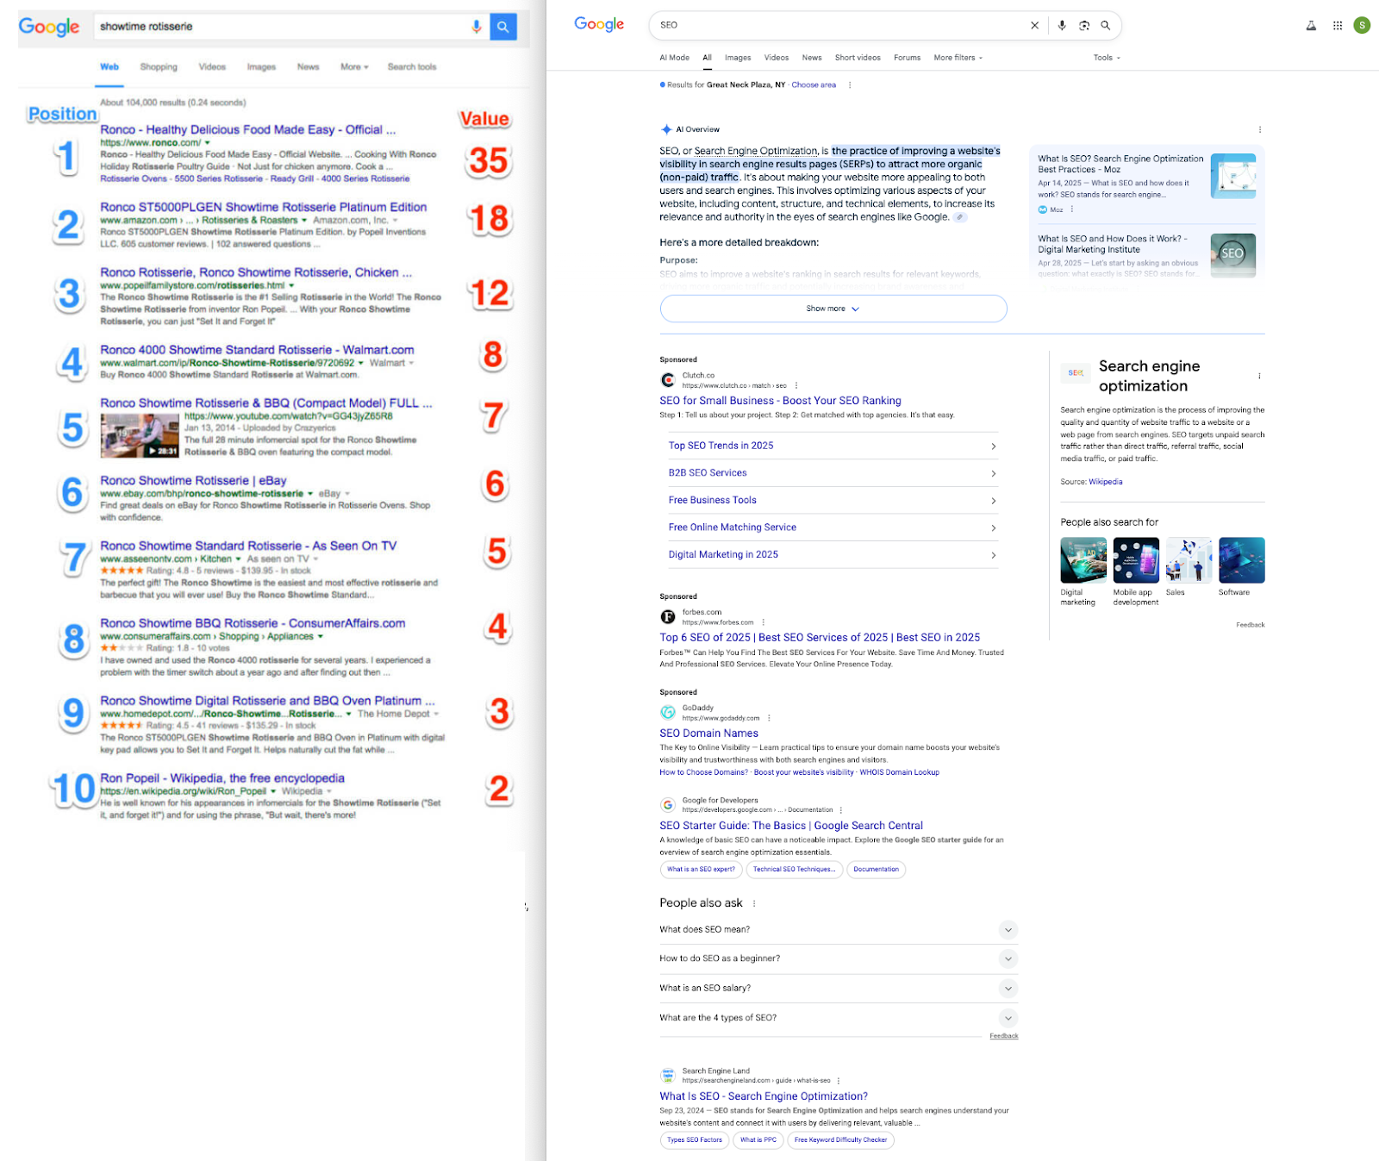
Task: Open the Wikipedia source link in knowledge panel
Action: [x=1105, y=483]
